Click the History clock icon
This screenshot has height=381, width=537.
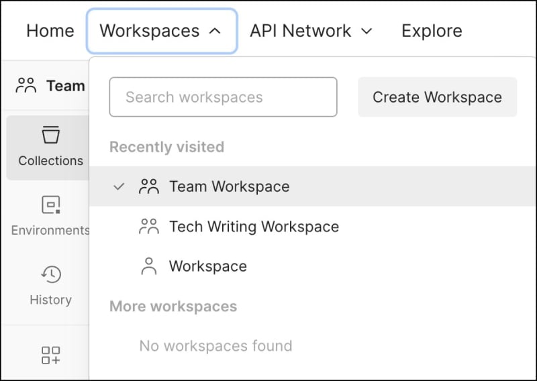[50, 274]
